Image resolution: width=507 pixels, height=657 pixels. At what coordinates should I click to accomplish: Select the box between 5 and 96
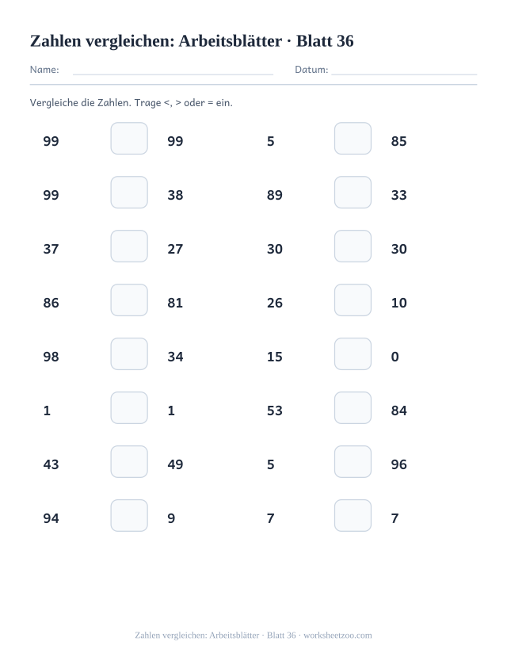point(353,462)
